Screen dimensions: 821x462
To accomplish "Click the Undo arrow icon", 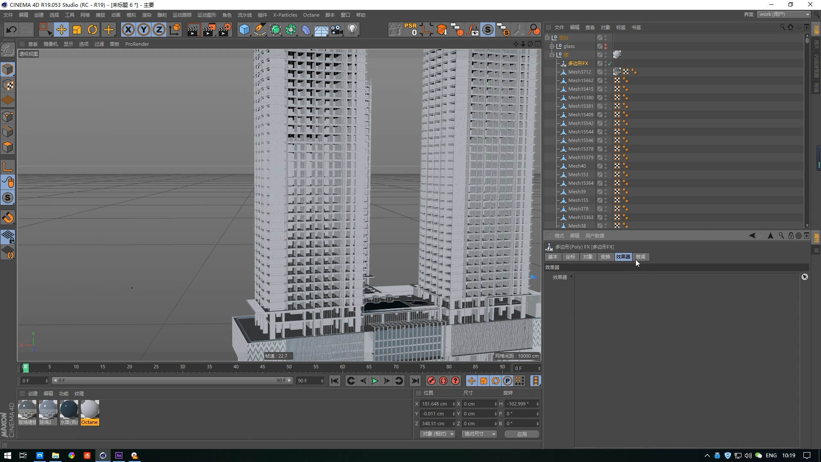I will (x=12, y=30).
